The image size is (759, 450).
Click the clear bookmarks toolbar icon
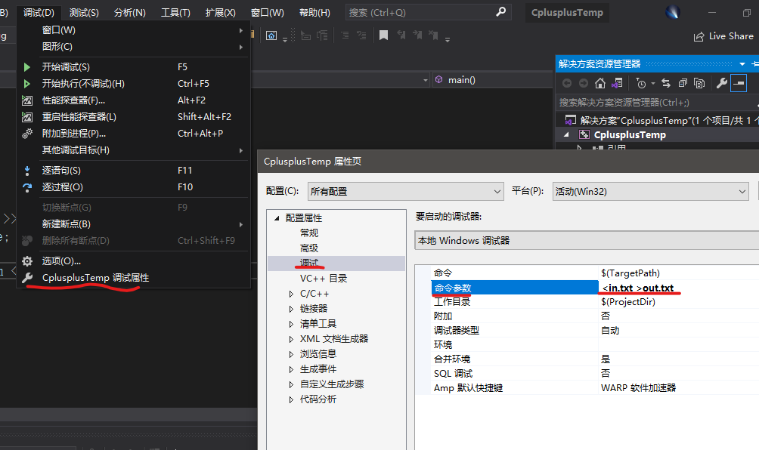pyautogui.click(x=434, y=35)
